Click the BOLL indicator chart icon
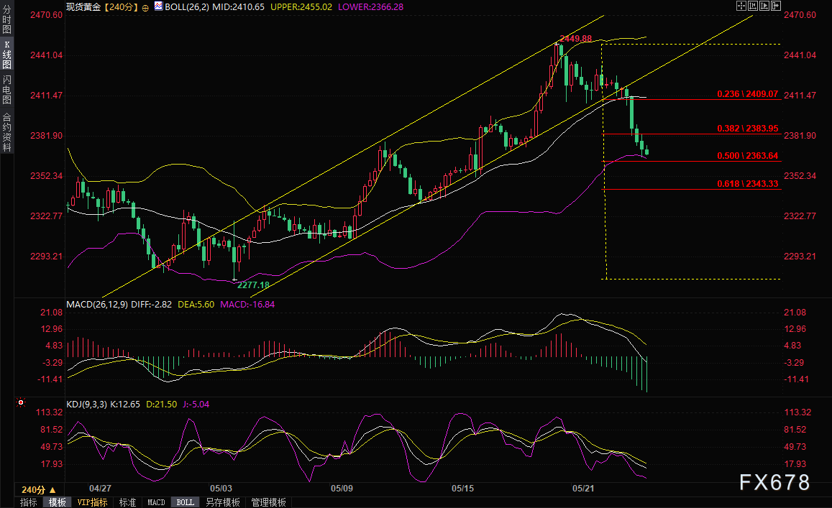This screenshot has height=508, width=832. [x=159, y=6]
